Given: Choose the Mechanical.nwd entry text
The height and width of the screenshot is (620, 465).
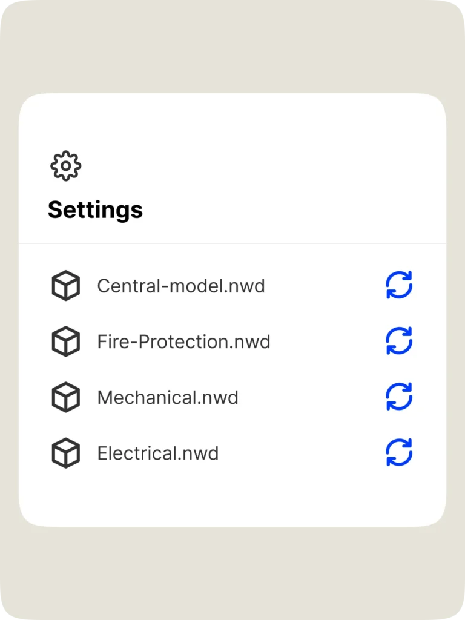Looking at the screenshot, I should pyautogui.click(x=168, y=398).
